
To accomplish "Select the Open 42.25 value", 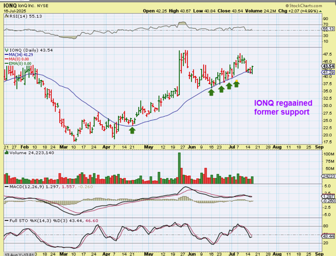I will tap(155, 11).
